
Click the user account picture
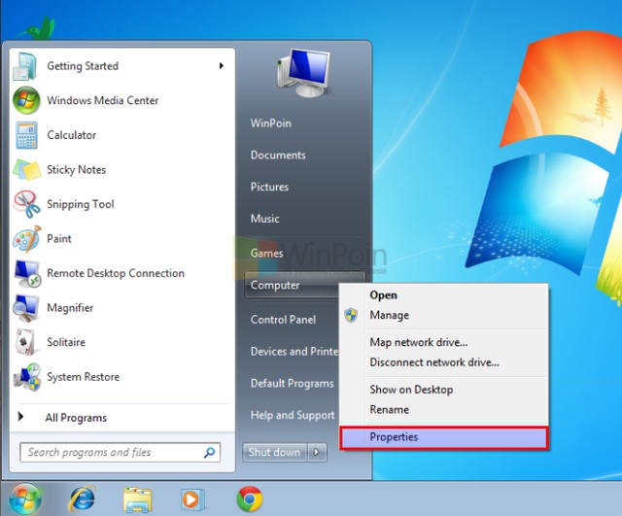(x=303, y=73)
